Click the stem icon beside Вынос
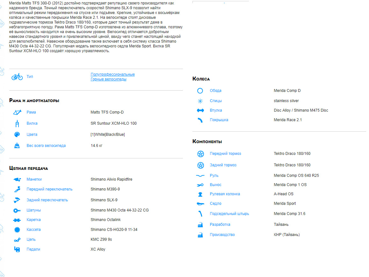This screenshot has width=369, height=277. tap(200, 185)
